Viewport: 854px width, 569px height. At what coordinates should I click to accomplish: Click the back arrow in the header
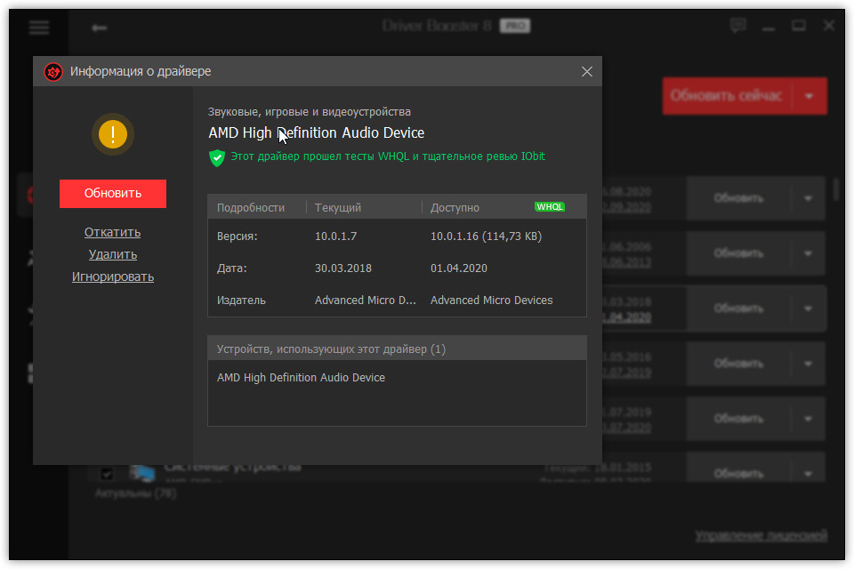(99, 28)
